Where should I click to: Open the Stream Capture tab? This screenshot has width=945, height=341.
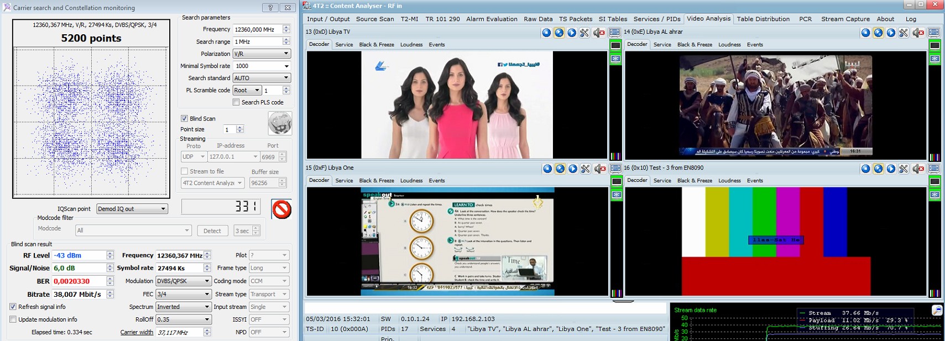pyautogui.click(x=845, y=19)
